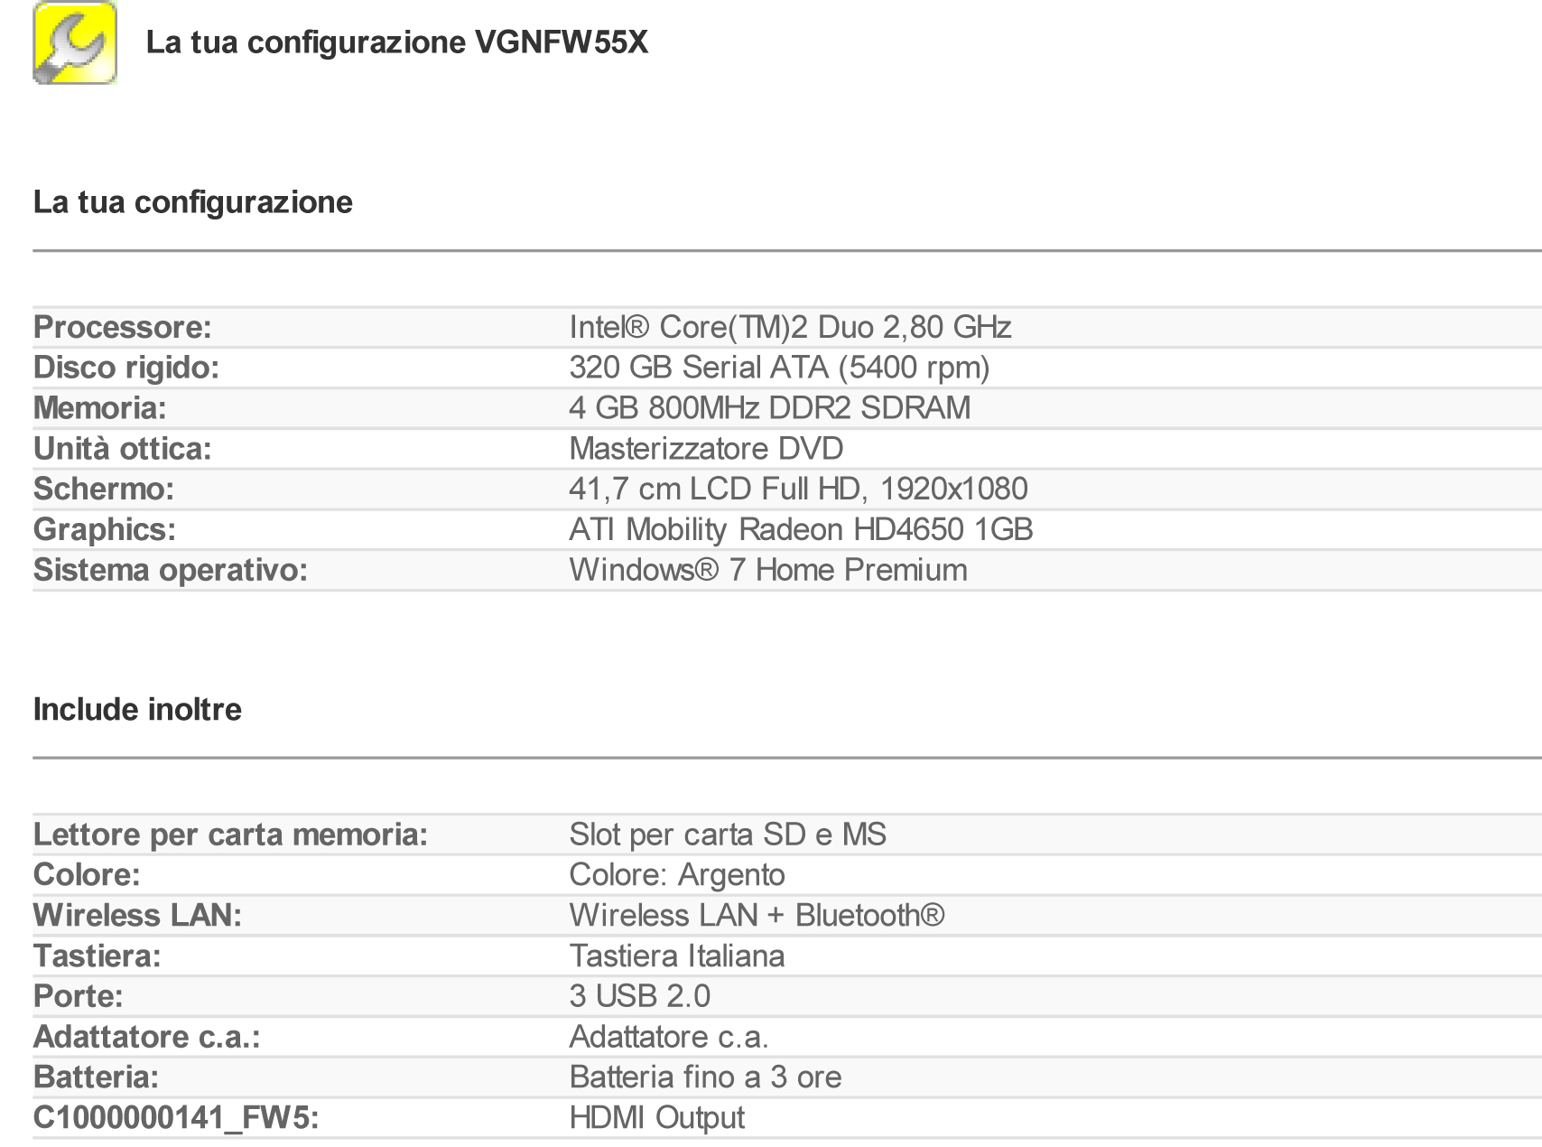The height and width of the screenshot is (1147, 1542).
Task: Click the "Colore: Argento" value
Action: click(x=676, y=875)
